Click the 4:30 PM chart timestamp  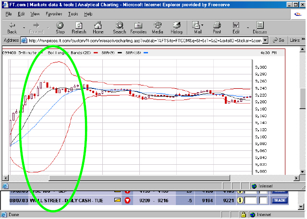(269, 53)
